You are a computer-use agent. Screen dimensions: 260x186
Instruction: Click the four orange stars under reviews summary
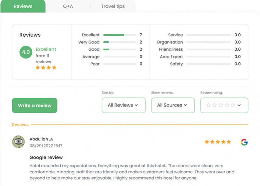pyautogui.click(x=46, y=68)
